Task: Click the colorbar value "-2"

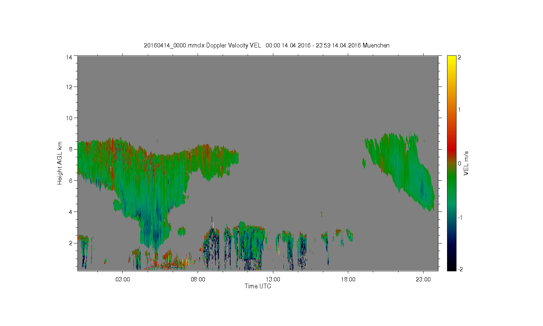Action: coord(460,269)
